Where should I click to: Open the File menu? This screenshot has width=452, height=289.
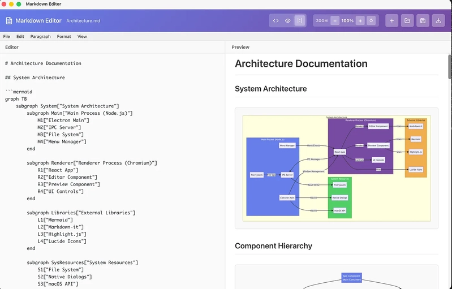point(6,37)
